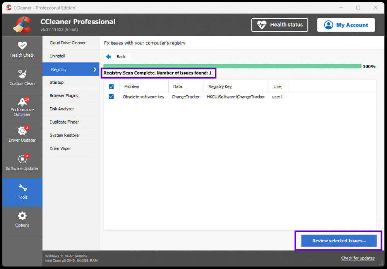Viewport: 387px width, 269px height.
Task: Open Health Check heart icon
Action: pyautogui.click(x=22, y=46)
